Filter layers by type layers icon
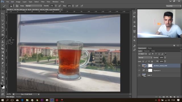The height and width of the screenshot is (102, 182). (156, 54)
